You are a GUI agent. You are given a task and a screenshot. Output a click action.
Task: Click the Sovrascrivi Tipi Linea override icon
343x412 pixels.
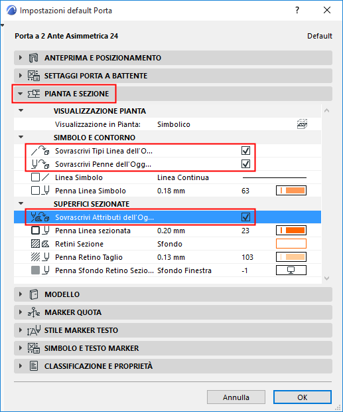point(40,151)
